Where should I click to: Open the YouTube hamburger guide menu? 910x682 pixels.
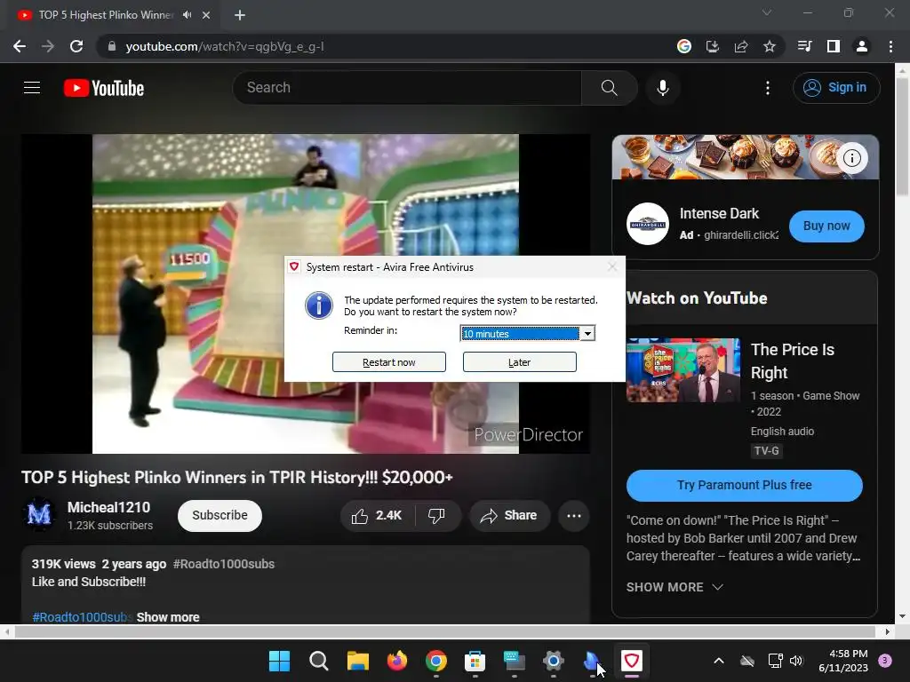(32, 88)
